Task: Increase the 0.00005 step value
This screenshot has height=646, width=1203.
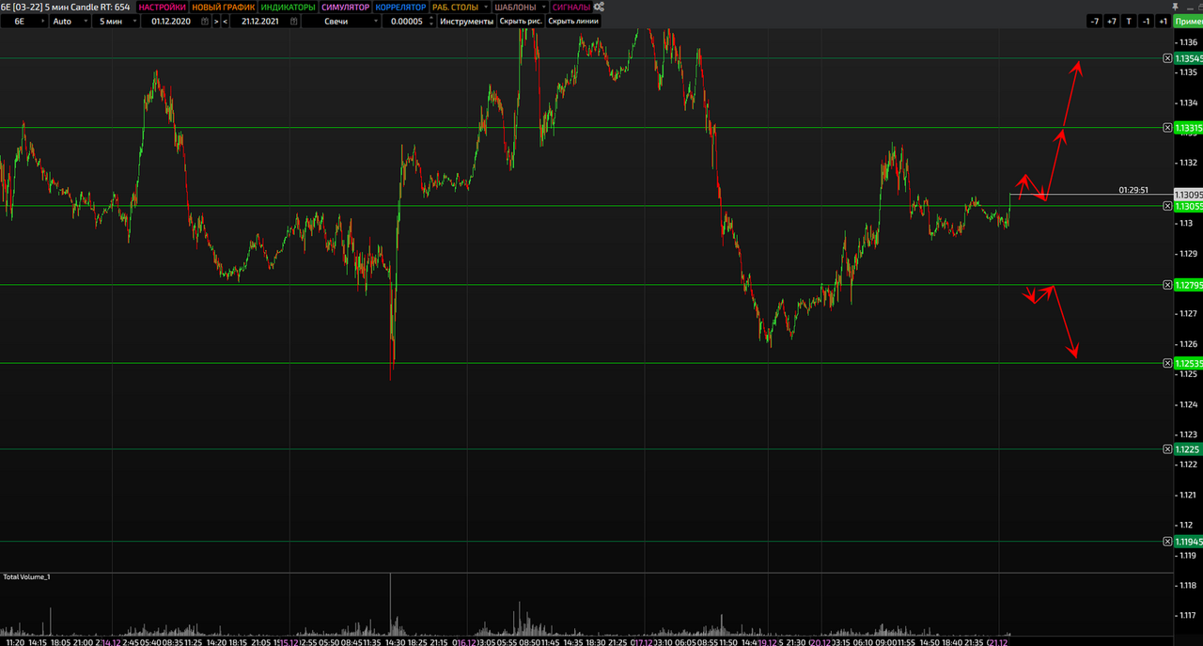Action: click(x=431, y=18)
